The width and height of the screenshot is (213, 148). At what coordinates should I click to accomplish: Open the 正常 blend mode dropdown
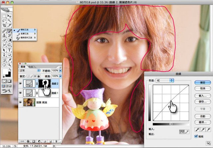pyautogui.click(x=30, y=70)
